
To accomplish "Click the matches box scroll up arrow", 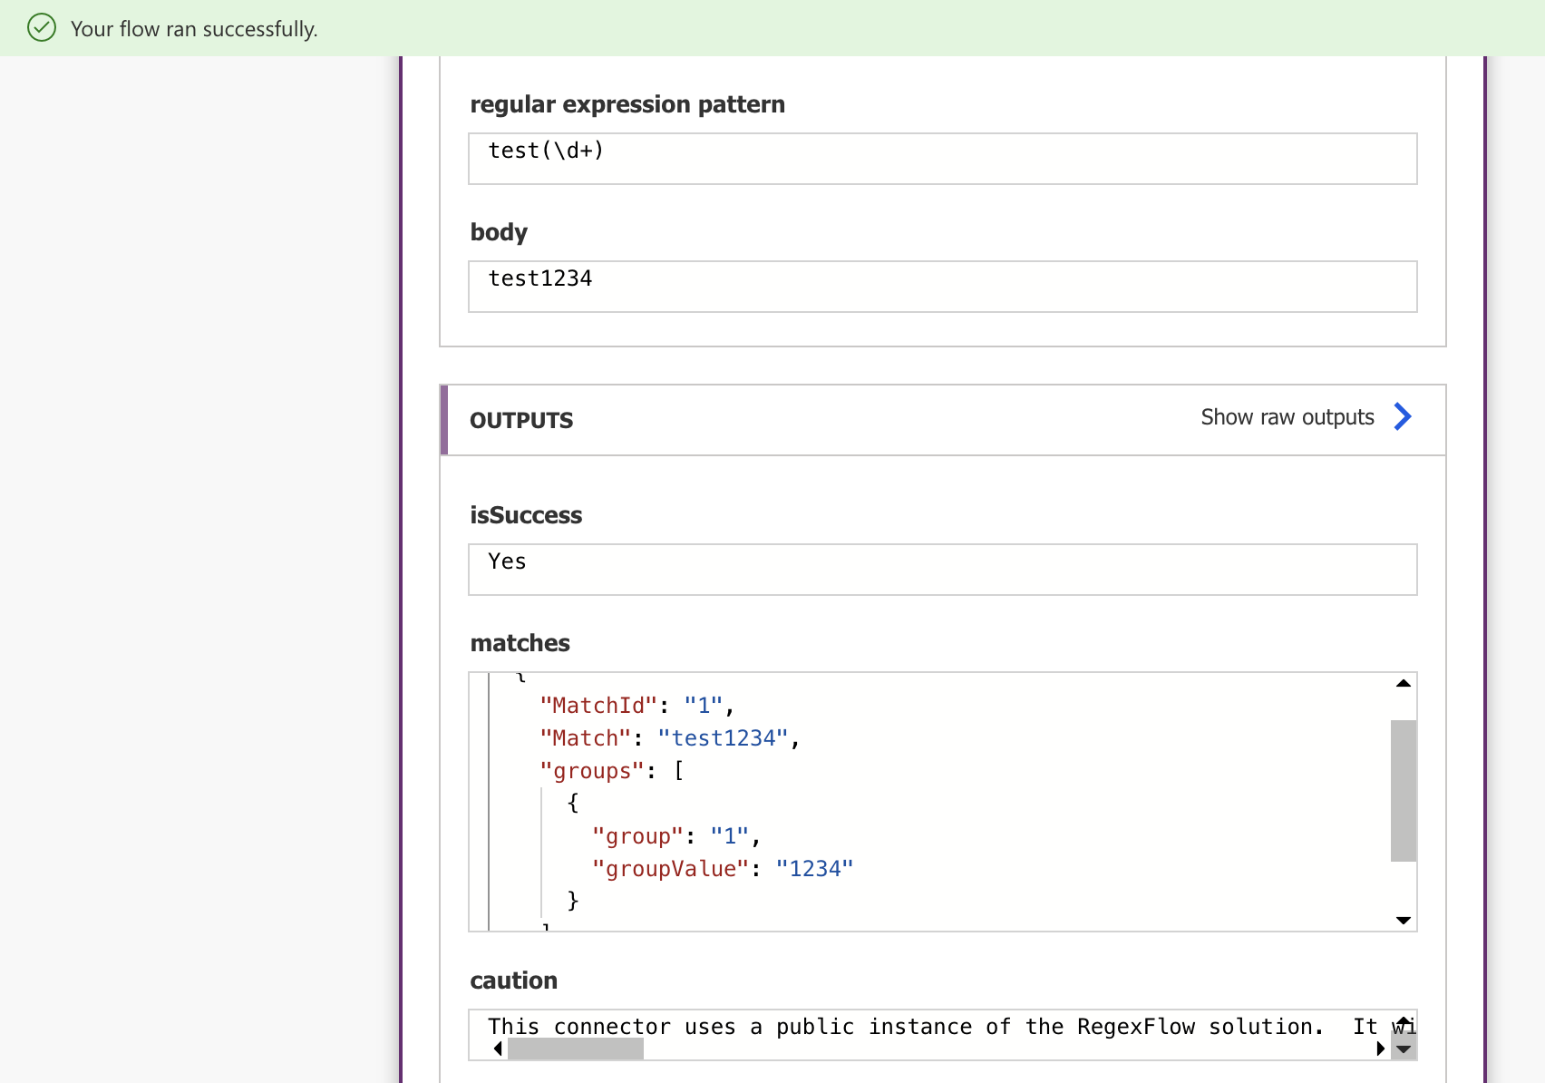I will [1403, 684].
